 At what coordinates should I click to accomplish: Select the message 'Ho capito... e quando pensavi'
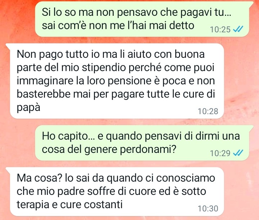pyautogui.click(x=142, y=143)
